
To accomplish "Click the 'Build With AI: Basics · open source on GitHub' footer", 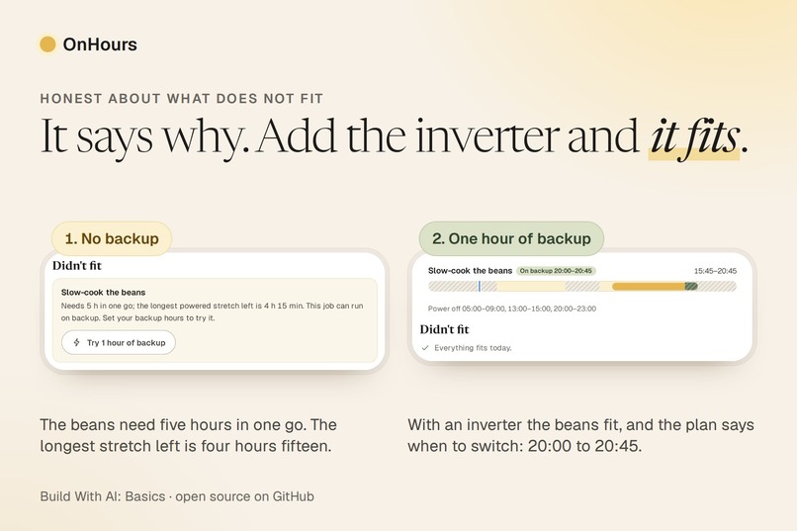I will (x=177, y=496).
